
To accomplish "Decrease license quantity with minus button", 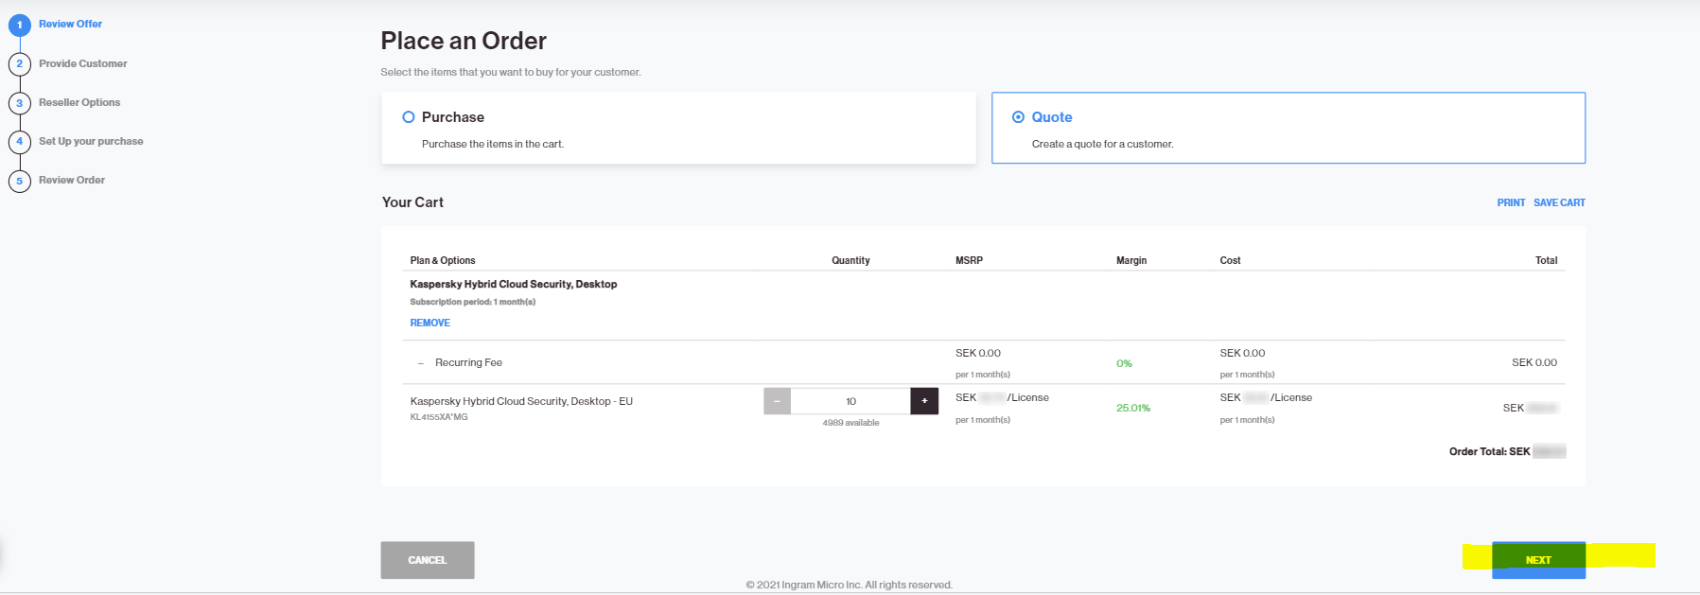I will 777,401.
